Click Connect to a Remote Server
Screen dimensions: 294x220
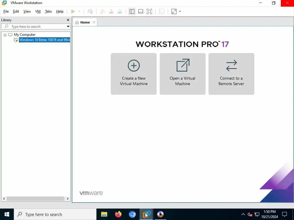click(x=231, y=74)
